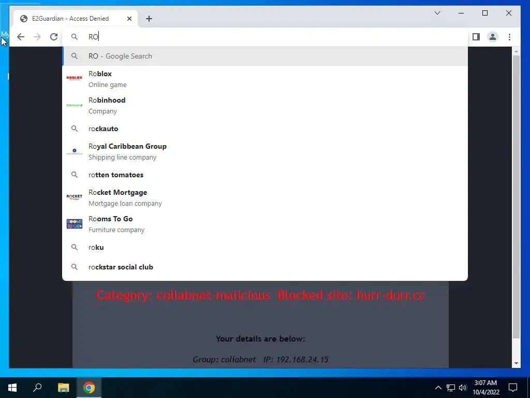The image size is (530, 398).
Task: Pick the rockstar social club suggestion
Action: click(265, 267)
